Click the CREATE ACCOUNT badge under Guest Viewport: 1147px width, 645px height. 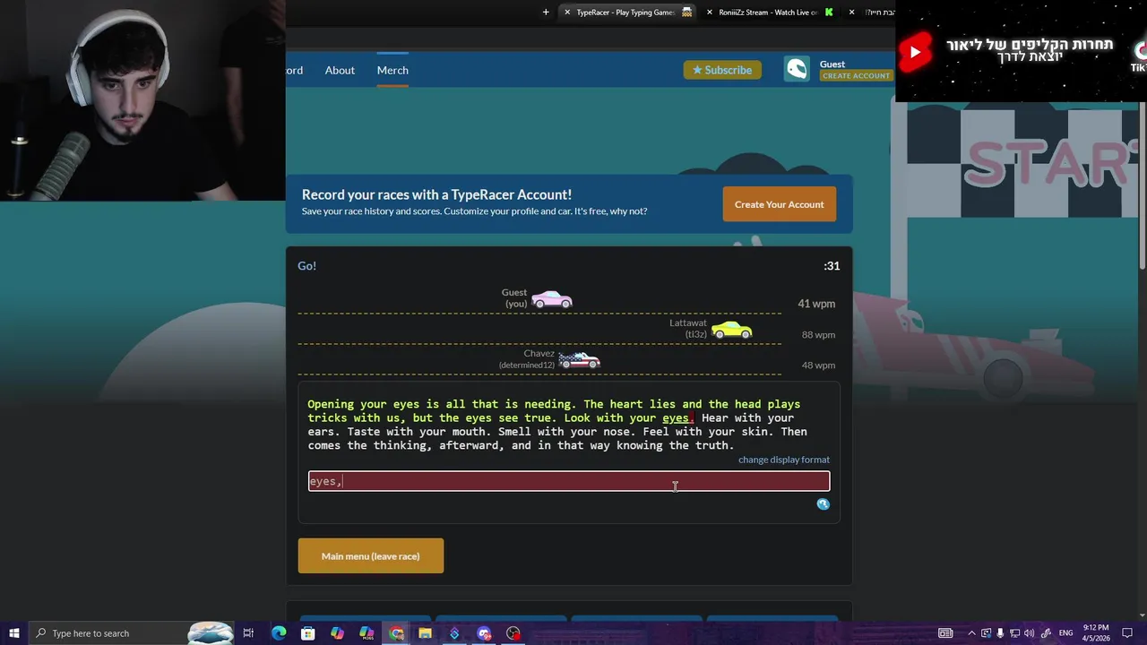[x=856, y=76]
